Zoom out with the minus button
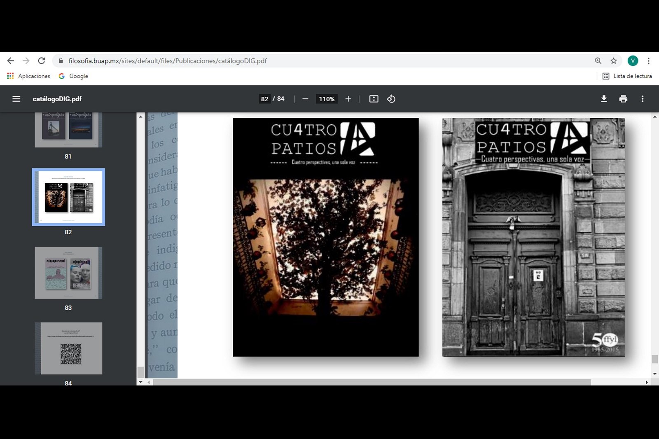This screenshot has height=439, width=659. point(305,99)
